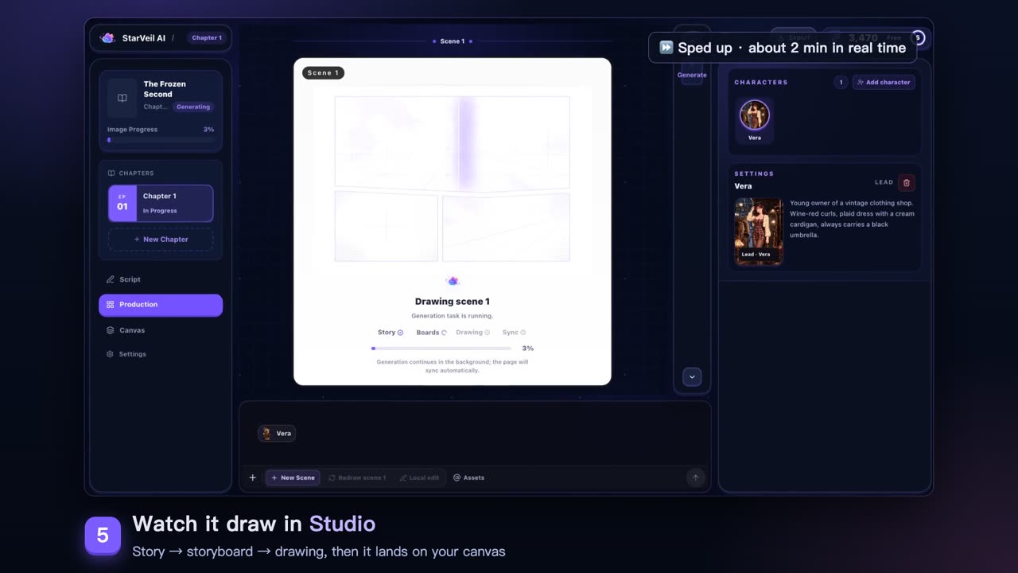Viewport: 1018px width, 573px height.
Task: Click the character count badge 1
Action: pyautogui.click(x=841, y=82)
